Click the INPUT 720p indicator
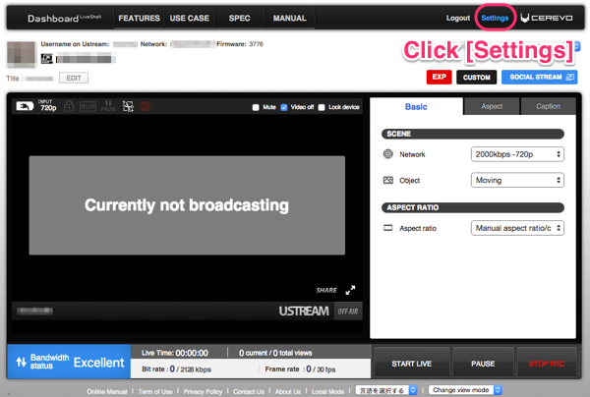Image resolution: width=590 pixels, height=397 pixels. [47, 106]
